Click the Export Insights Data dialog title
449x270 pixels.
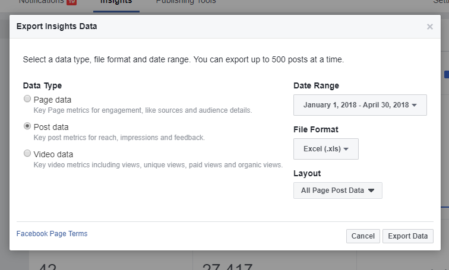[57, 27]
